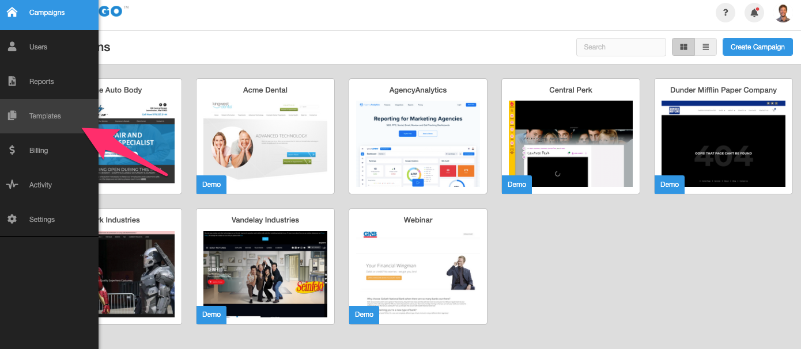
Task: Click the Templates copy icon
Action: (12, 116)
